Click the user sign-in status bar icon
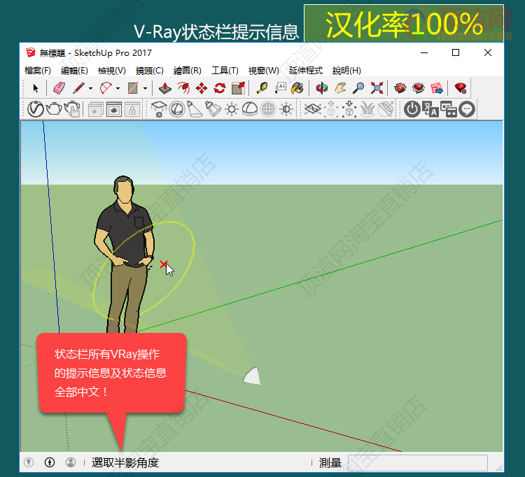The width and height of the screenshot is (525, 477). point(71,462)
